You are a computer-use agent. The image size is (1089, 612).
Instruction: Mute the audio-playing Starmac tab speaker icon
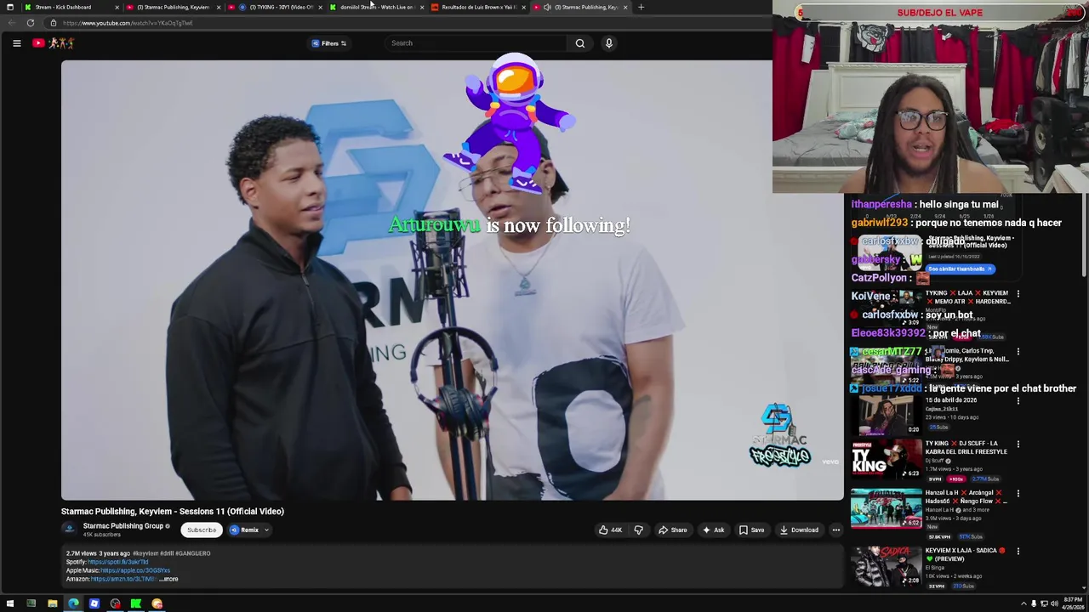[547, 7]
